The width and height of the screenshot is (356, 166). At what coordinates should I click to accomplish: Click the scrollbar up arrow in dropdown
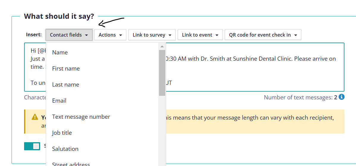click(162, 47)
